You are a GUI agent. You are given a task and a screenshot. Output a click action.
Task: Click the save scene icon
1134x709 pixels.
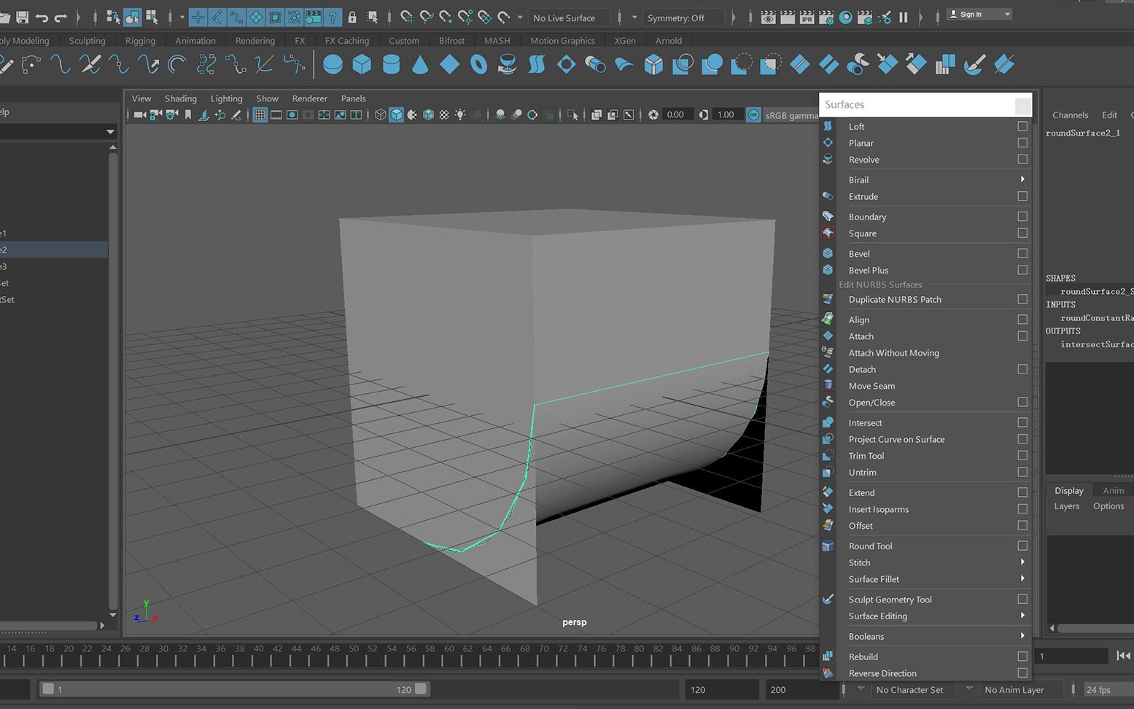[23, 17]
